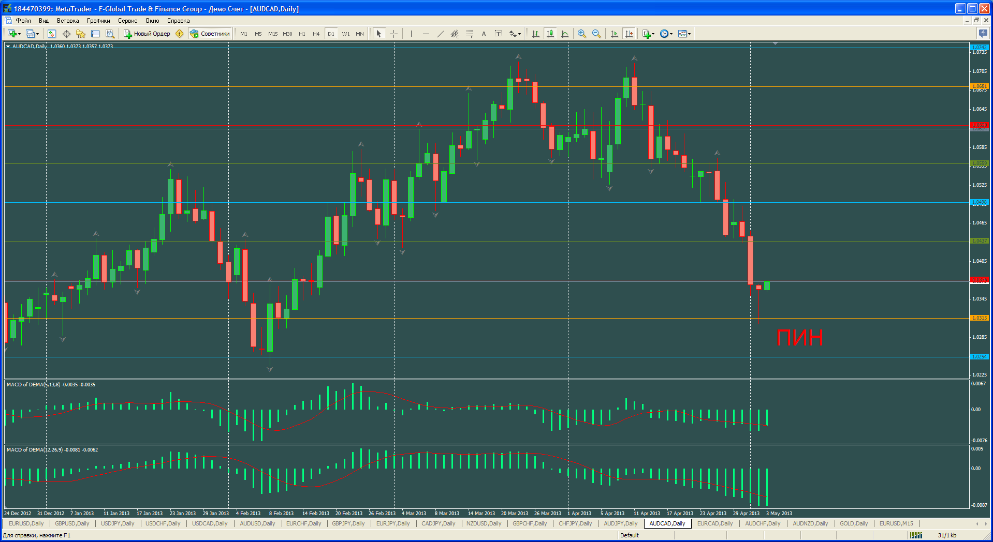Open the Terminal panel icon
The image size is (993, 542).
95,34
